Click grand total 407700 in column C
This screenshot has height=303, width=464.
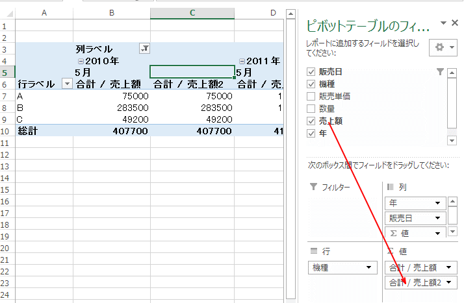192,131
